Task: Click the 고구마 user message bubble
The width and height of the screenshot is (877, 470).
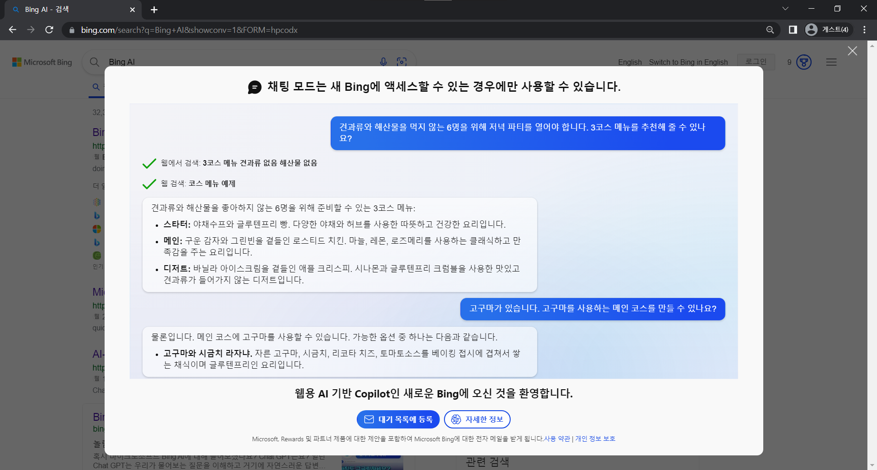Action: pos(592,309)
